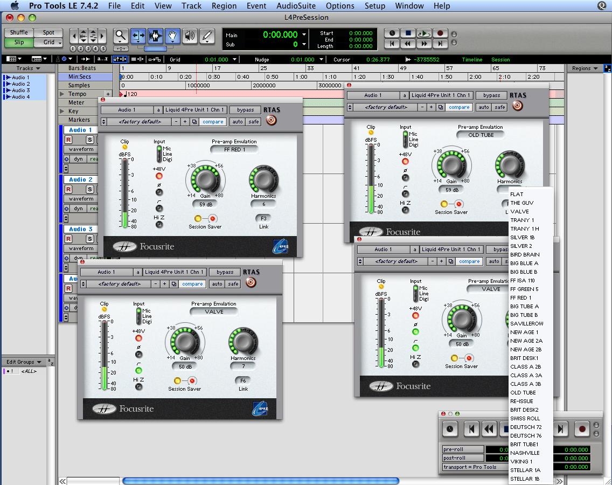Click Record button in main toolbar transport

[440, 33]
